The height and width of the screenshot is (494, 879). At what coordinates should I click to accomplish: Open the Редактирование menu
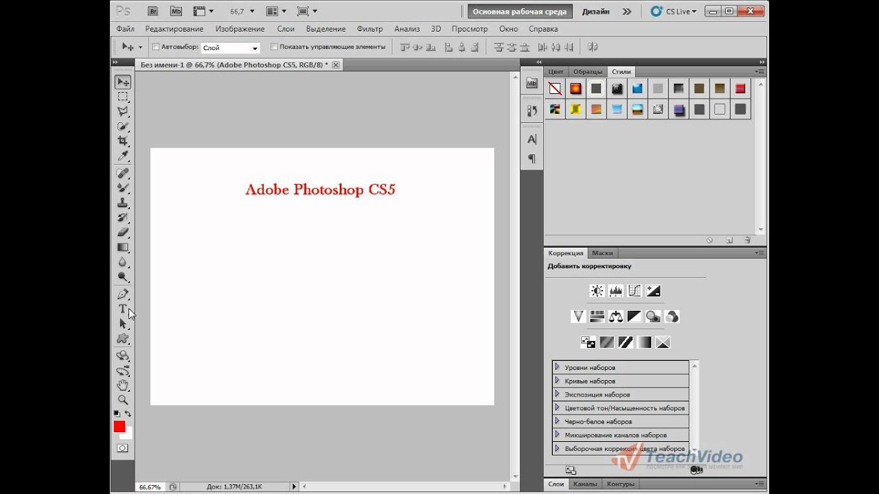coord(174,29)
